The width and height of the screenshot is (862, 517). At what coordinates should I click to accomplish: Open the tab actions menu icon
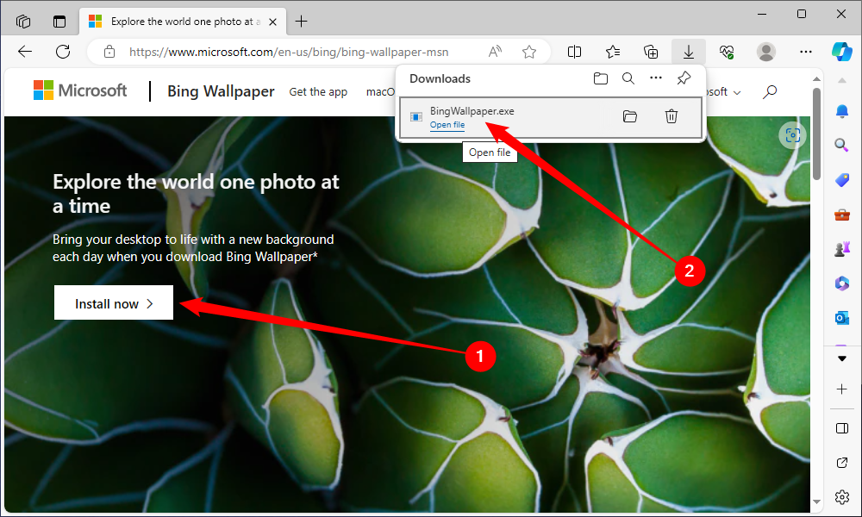[x=59, y=22]
